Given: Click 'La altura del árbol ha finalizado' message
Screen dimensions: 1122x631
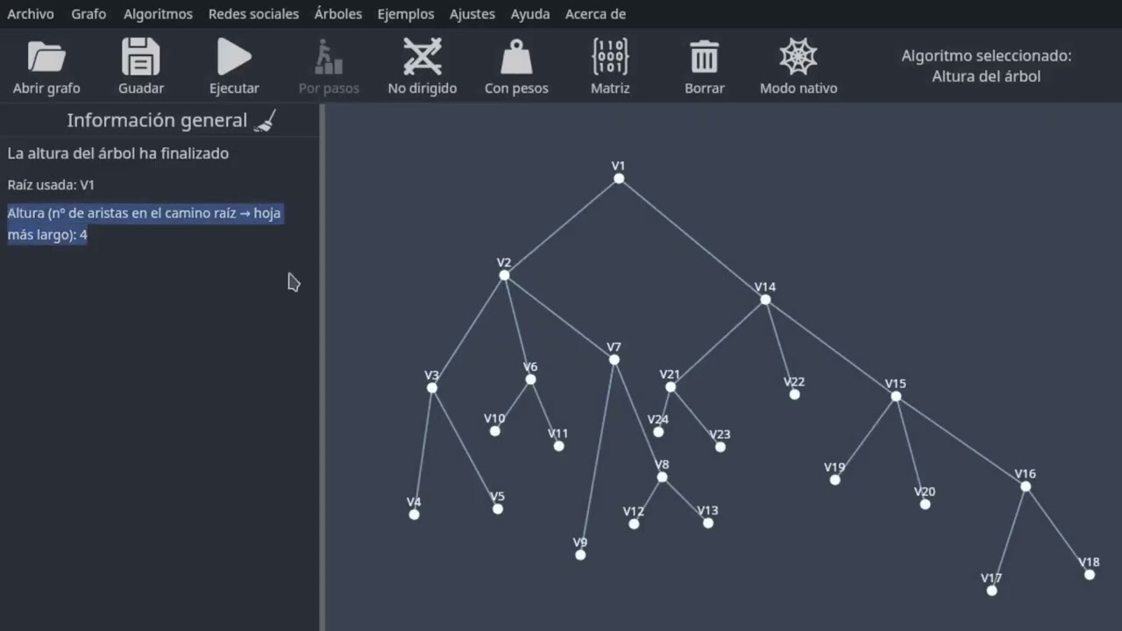Looking at the screenshot, I should 118,153.
